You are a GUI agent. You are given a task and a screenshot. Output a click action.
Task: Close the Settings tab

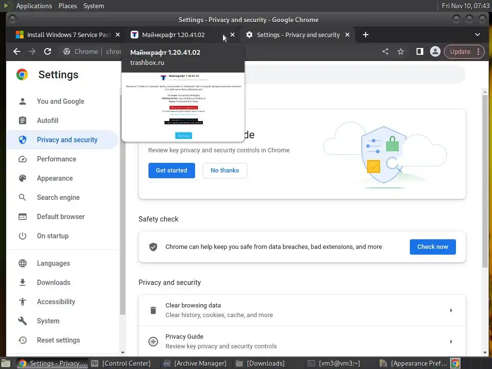[x=347, y=35]
